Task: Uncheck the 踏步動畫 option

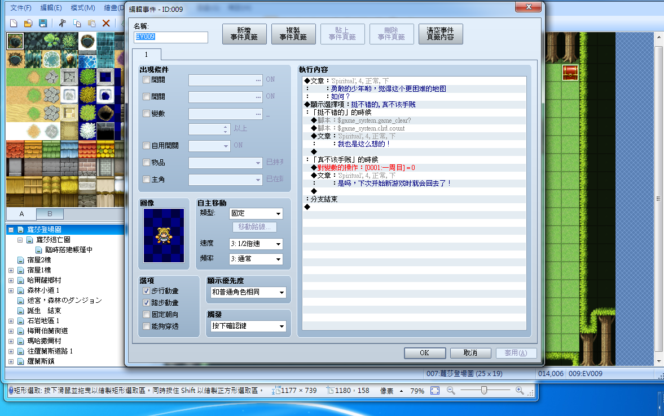Action: pos(147,303)
